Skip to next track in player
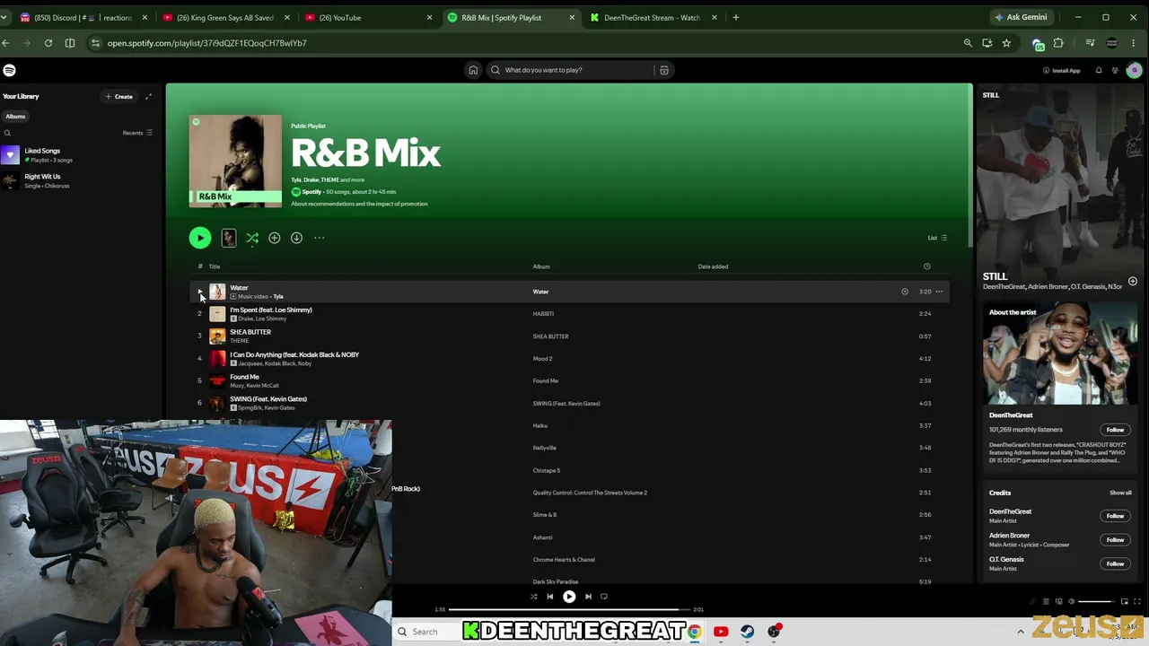This screenshot has width=1149, height=646. click(x=588, y=597)
